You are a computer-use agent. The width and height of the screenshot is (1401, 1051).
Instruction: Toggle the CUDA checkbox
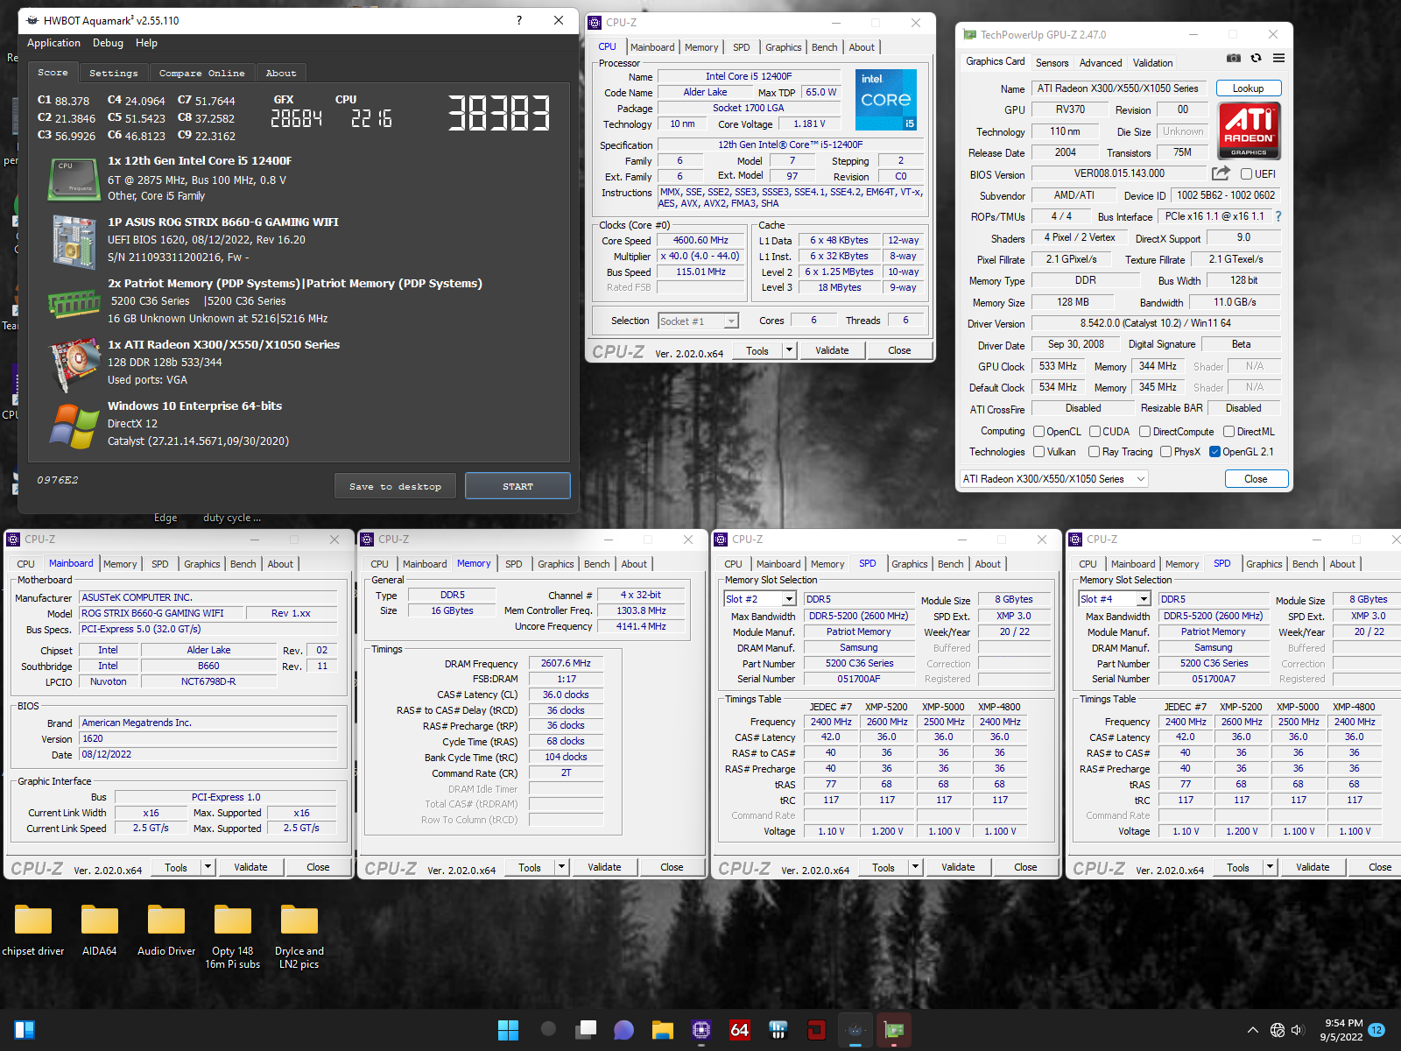tap(1095, 432)
